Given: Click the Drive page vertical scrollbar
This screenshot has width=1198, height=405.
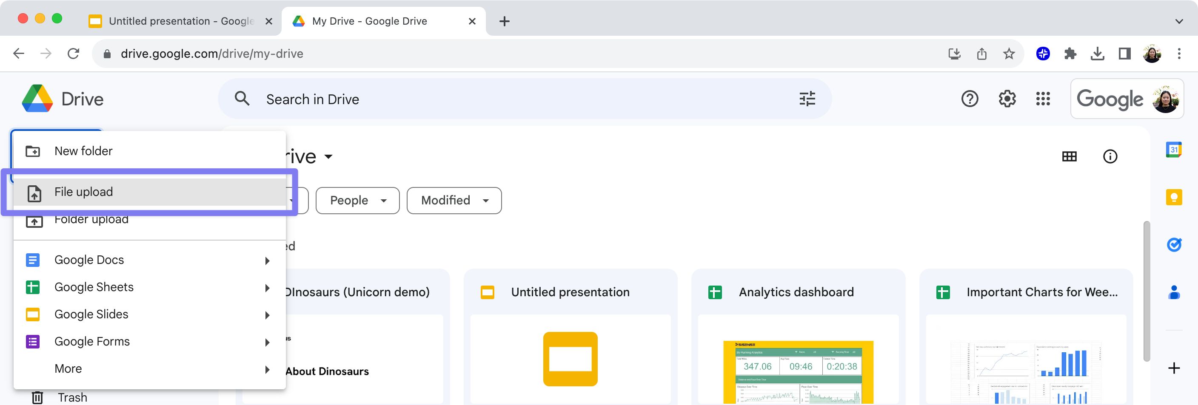Looking at the screenshot, I should click(1147, 291).
